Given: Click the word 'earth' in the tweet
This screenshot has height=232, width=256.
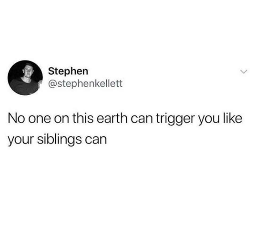Looking at the screenshot, I should pos(112,119).
